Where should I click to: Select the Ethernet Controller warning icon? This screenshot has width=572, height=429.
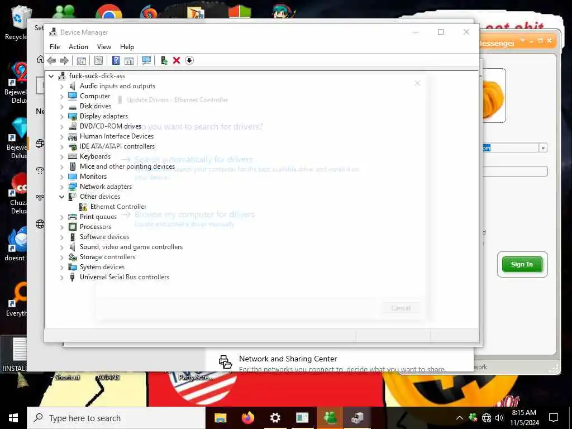(x=83, y=207)
